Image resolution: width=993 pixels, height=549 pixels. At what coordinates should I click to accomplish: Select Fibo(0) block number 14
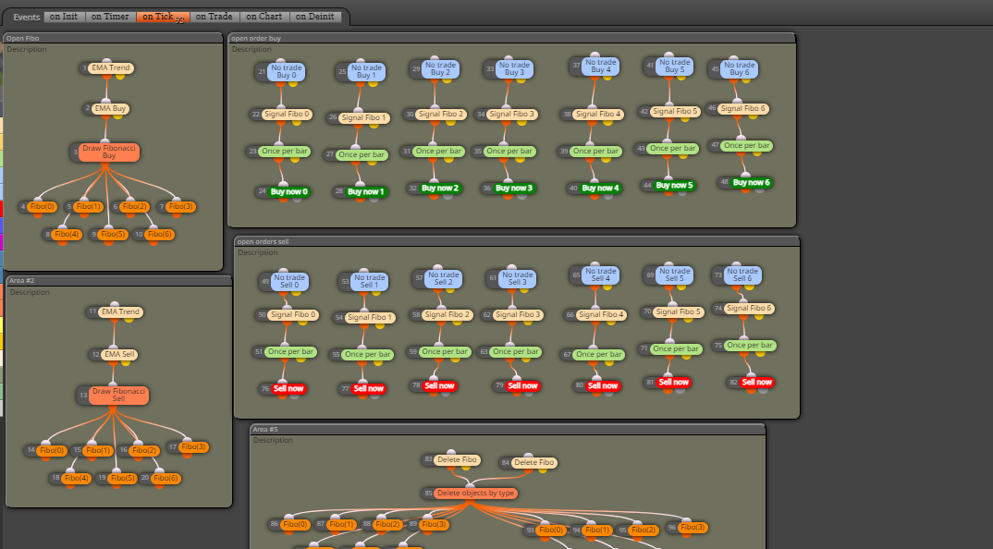coord(51,450)
